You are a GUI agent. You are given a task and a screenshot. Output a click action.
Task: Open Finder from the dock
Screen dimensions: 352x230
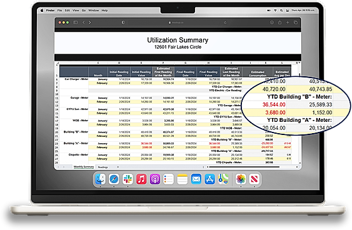pyautogui.click(x=100, y=179)
